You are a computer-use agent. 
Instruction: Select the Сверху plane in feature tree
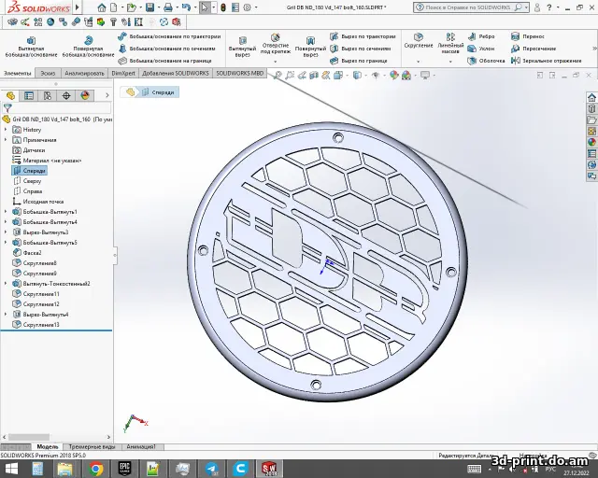tap(34, 181)
